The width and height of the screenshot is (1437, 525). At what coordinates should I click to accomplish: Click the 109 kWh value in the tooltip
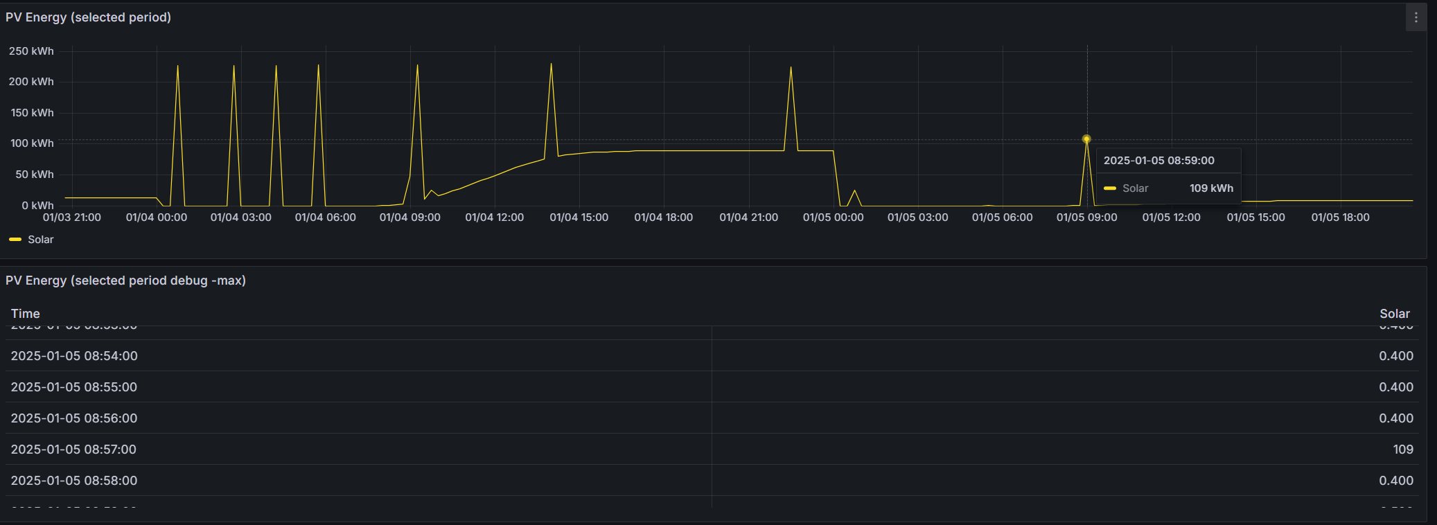click(x=1211, y=188)
